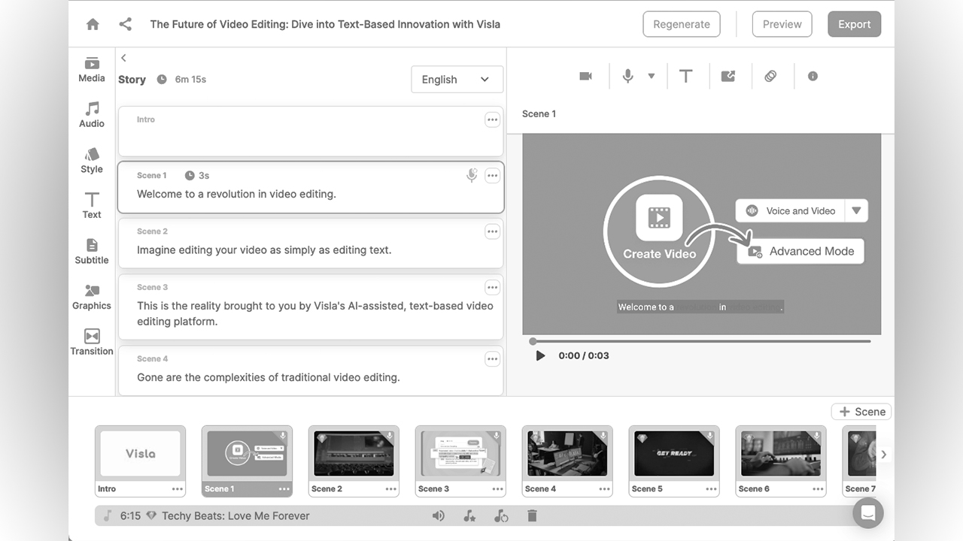
Task: Open the Media panel
Action: 92,69
